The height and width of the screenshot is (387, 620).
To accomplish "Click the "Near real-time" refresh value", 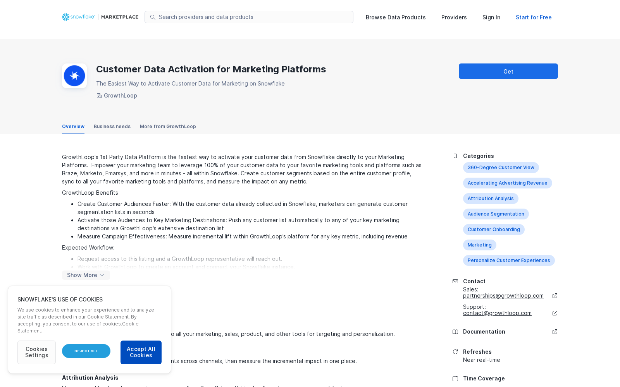I will tap(482, 360).
